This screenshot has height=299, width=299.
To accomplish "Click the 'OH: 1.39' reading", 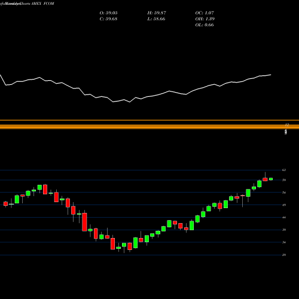I will tap(205, 19).
